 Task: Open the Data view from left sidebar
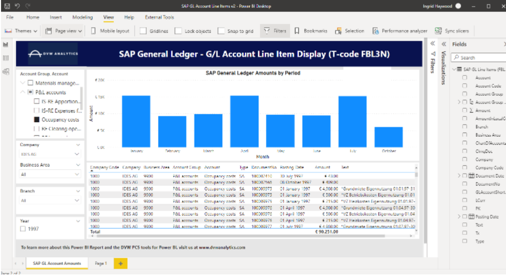point(6,58)
